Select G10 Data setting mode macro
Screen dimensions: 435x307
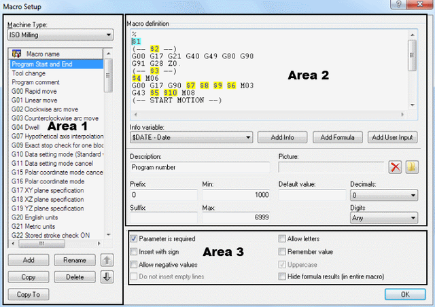coord(56,154)
